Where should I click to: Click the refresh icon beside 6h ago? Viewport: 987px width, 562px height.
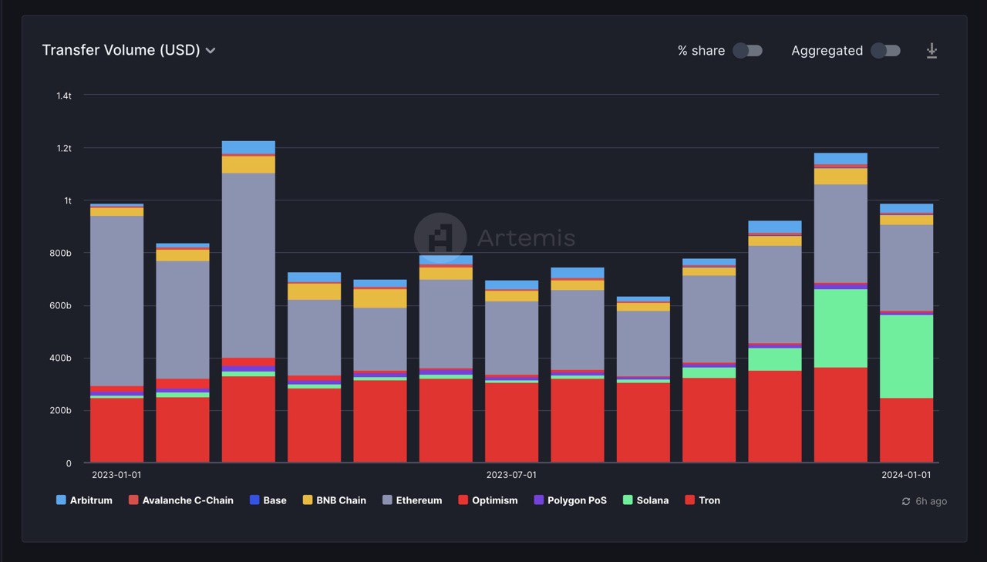[906, 501]
